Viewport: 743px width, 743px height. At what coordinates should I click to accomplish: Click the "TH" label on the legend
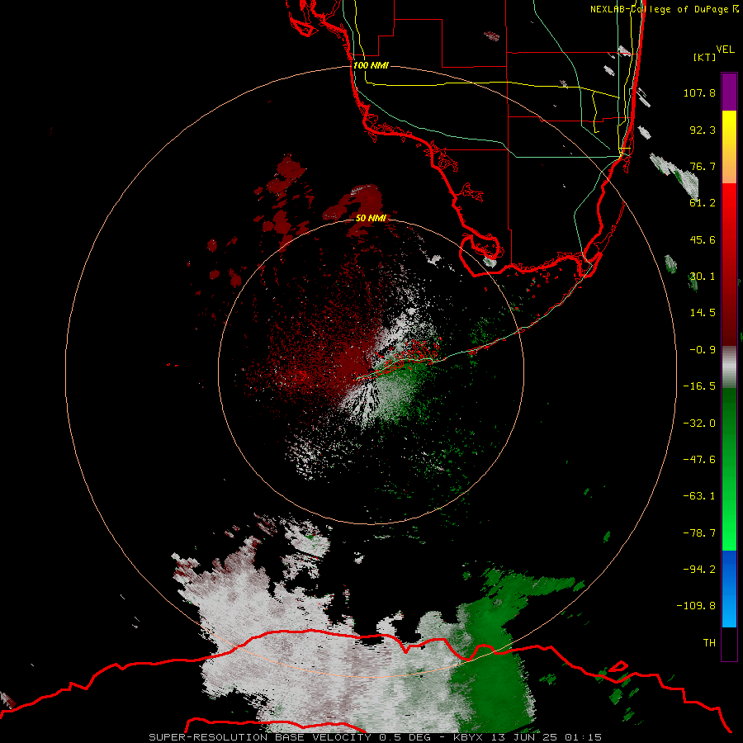(x=709, y=643)
